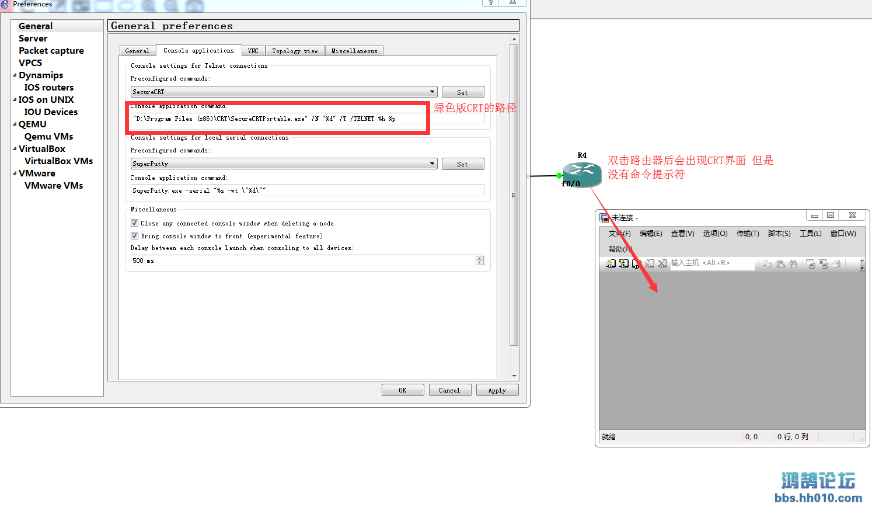Select General in the preferences tree
872x514 pixels.
36,26
